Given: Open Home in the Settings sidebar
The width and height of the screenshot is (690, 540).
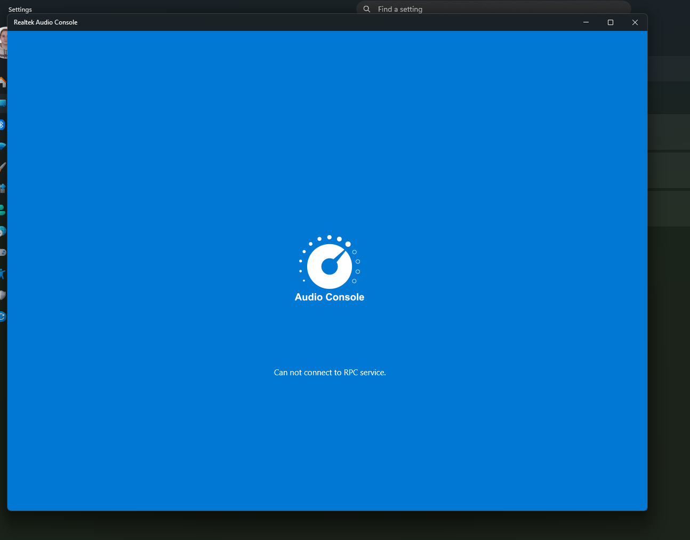Looking at the screenshot, I should [3, 82].
